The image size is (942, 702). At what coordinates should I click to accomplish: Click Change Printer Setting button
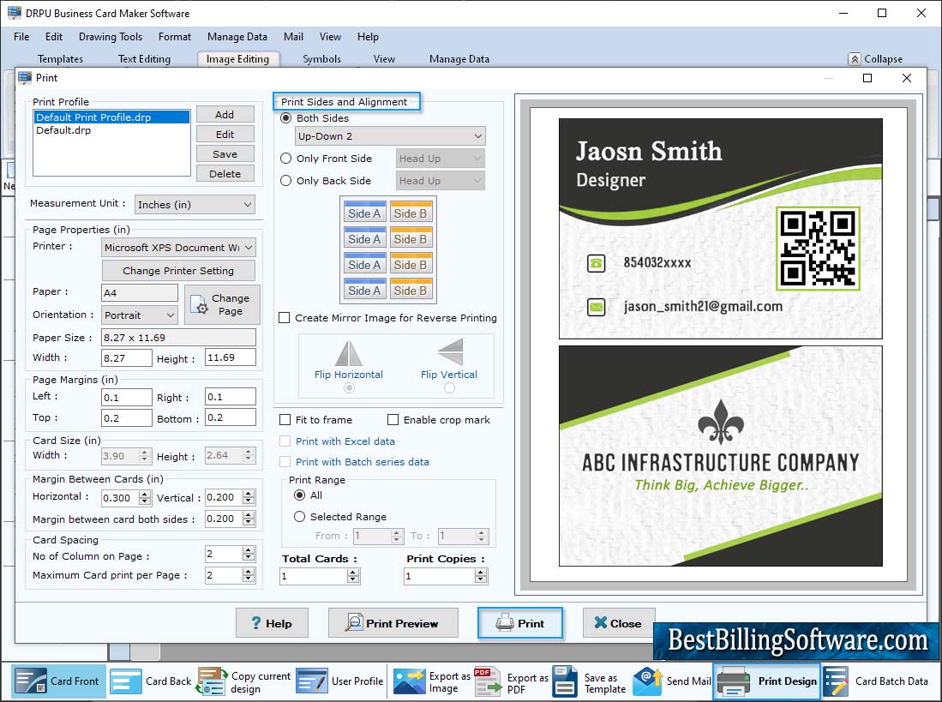click(178, 271)
